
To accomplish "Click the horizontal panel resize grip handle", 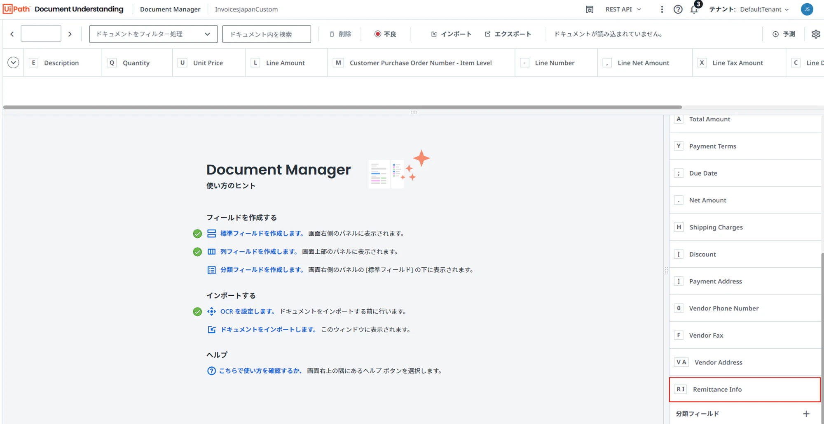I will (x=414, y=112).
